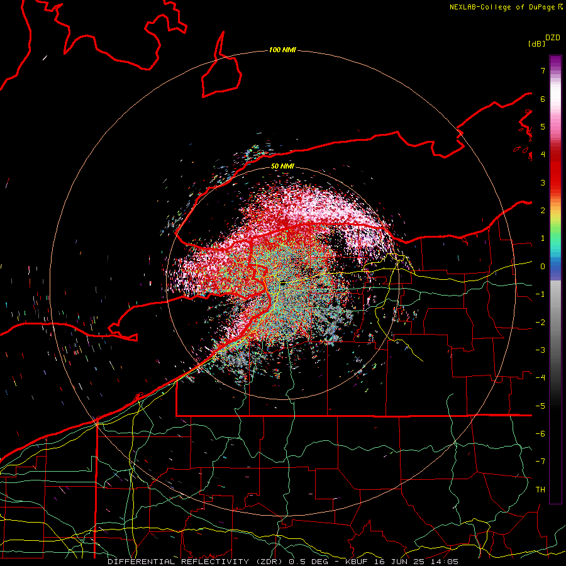The width and height of the screenshot is (566, 566).
Task: Click the 50 NMI range ring label
Action: point(282,166)
